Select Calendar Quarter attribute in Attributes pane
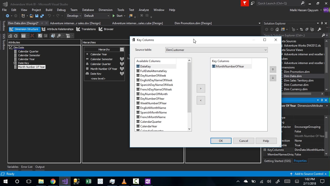Image resolution: width=330 pixels, height=186 pixels. tap(28, 51)
